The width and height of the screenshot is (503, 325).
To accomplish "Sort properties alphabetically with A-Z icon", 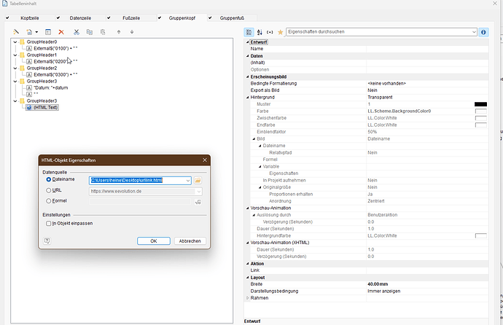I will (260, 33).
